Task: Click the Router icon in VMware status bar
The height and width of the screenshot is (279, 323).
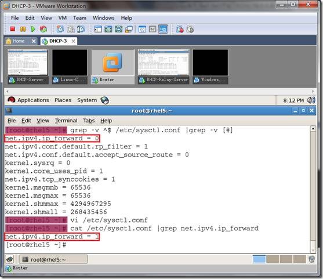Action: 9,269
